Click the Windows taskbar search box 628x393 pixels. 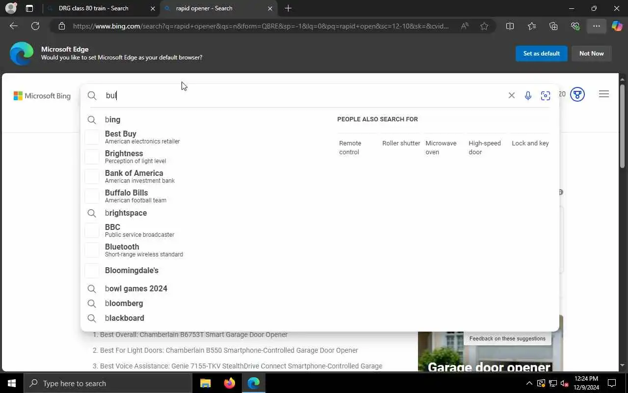click(108, 383)
